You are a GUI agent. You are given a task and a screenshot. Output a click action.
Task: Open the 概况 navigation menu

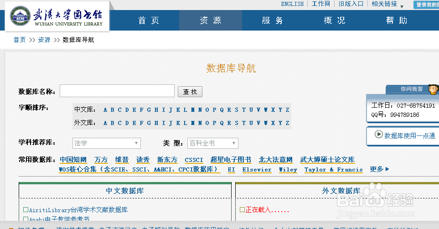point(334,21)
